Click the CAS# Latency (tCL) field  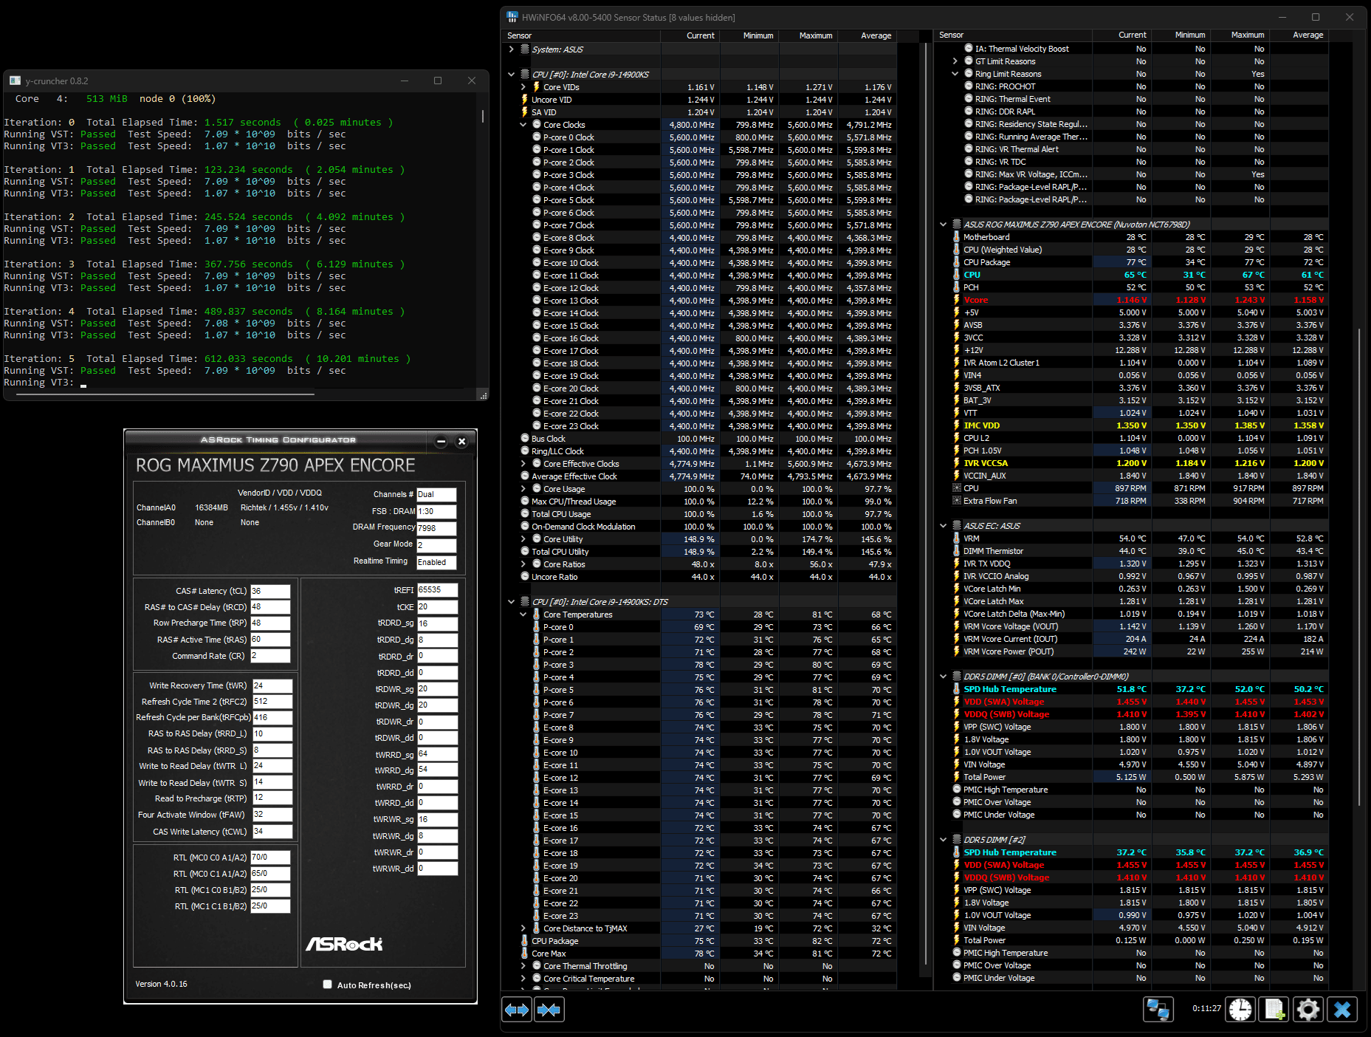pyautogui.click(x=270, y=591)
